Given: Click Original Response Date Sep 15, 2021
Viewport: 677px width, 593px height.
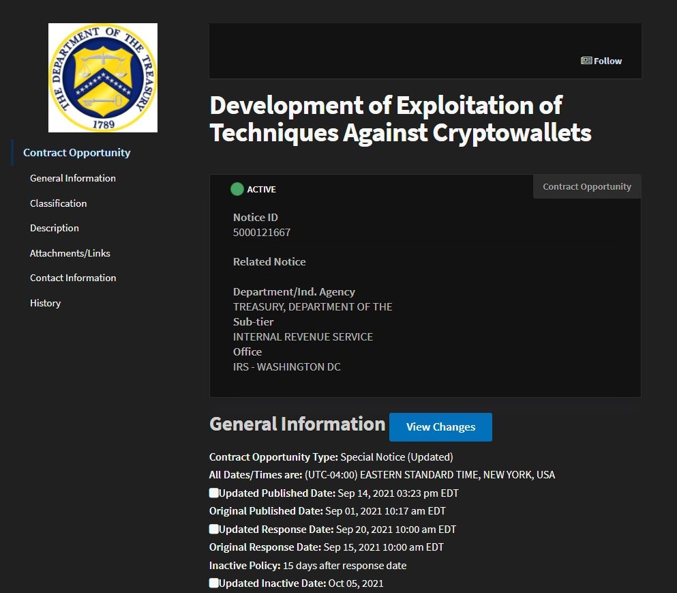Looking at the screenshot, I should point(327,547).
